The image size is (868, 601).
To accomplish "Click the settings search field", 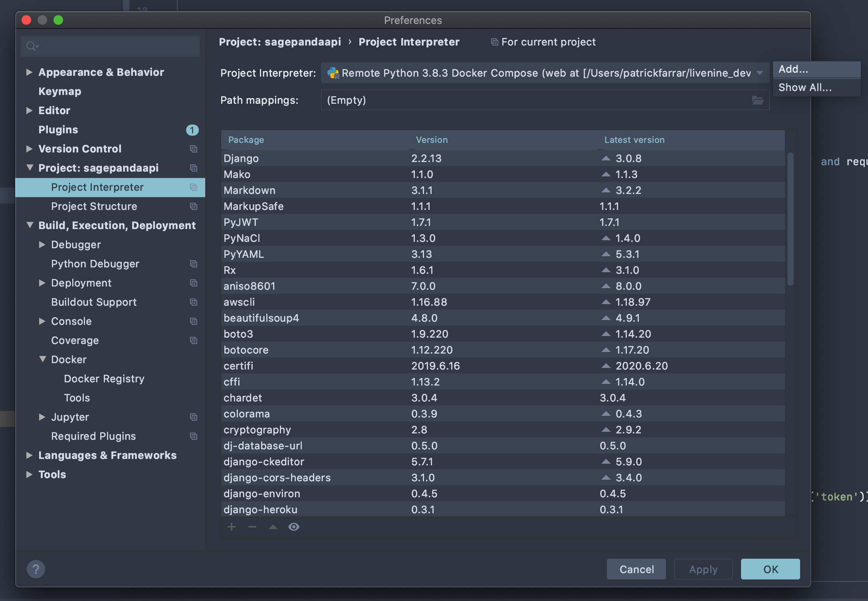I will pos(110,46).
